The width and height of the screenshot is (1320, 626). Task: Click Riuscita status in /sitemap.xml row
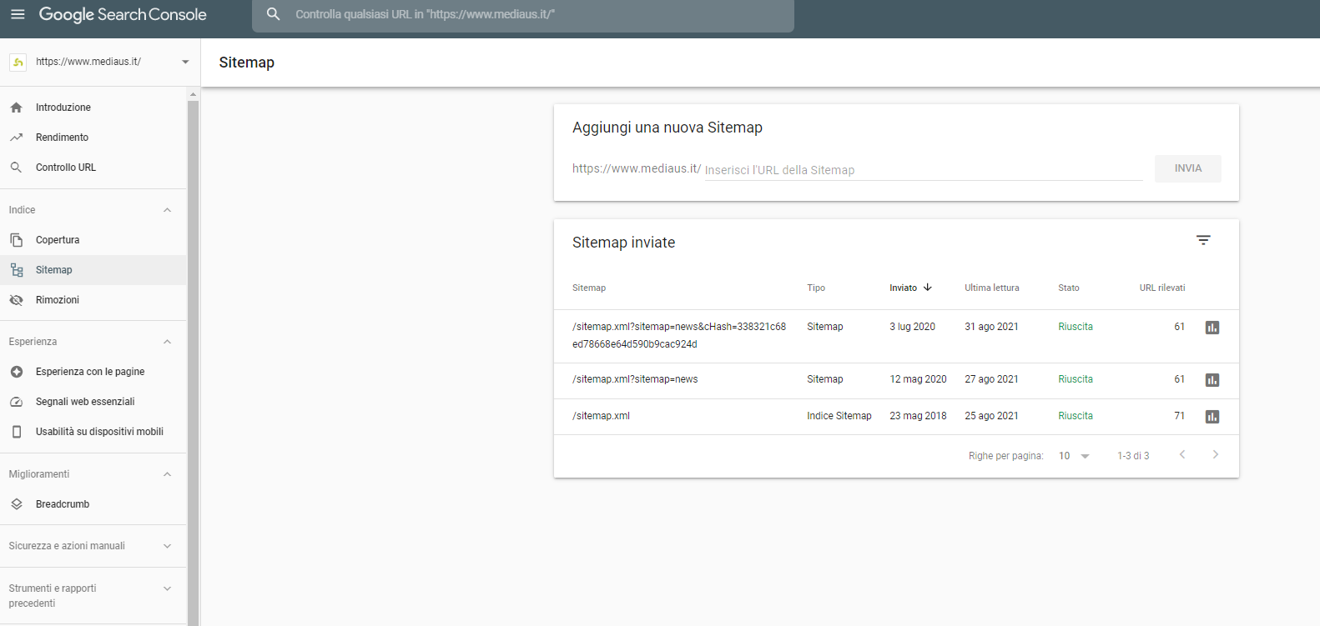coord(1076,416)
